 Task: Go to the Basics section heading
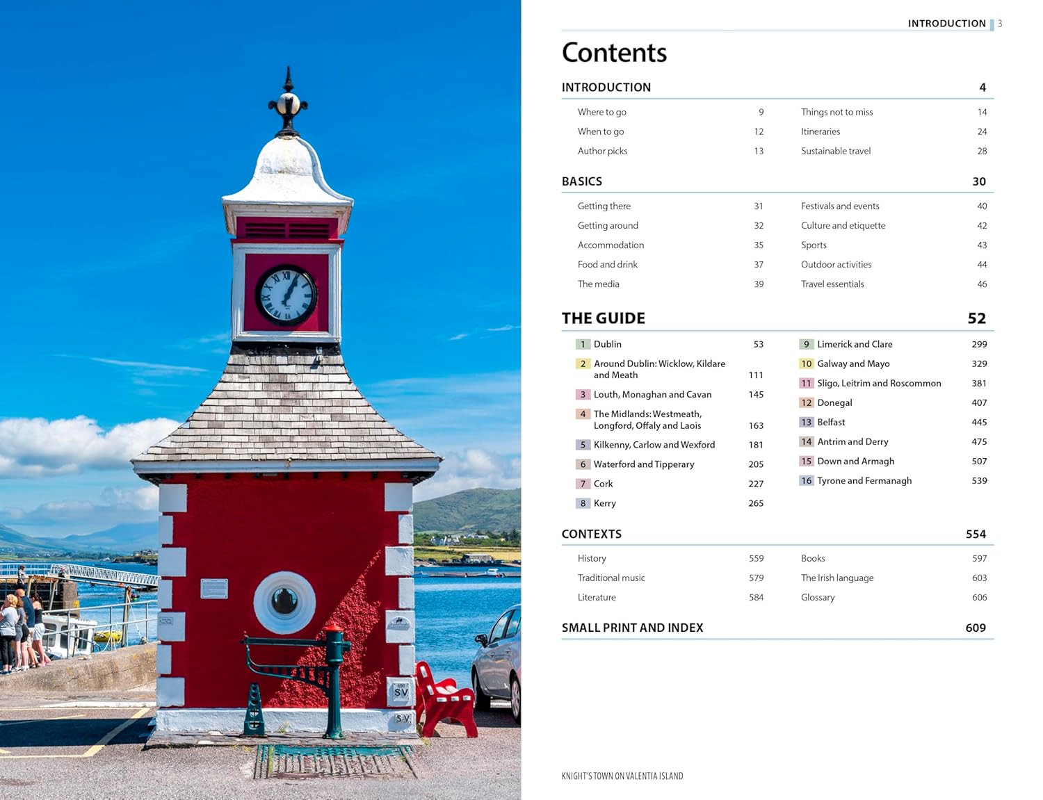point(582,181)
